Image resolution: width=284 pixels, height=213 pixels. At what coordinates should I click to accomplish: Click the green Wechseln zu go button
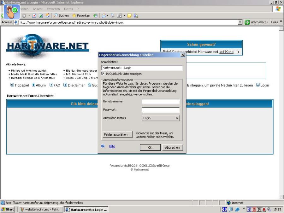256,22
